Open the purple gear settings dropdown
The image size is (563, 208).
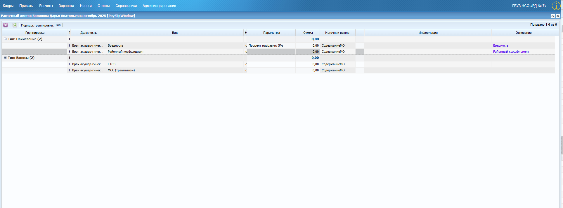click(x=6, y=25)
